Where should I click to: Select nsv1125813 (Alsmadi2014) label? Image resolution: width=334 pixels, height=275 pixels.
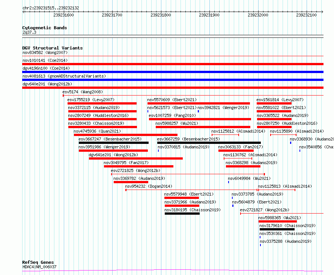[x=285, y=186]
